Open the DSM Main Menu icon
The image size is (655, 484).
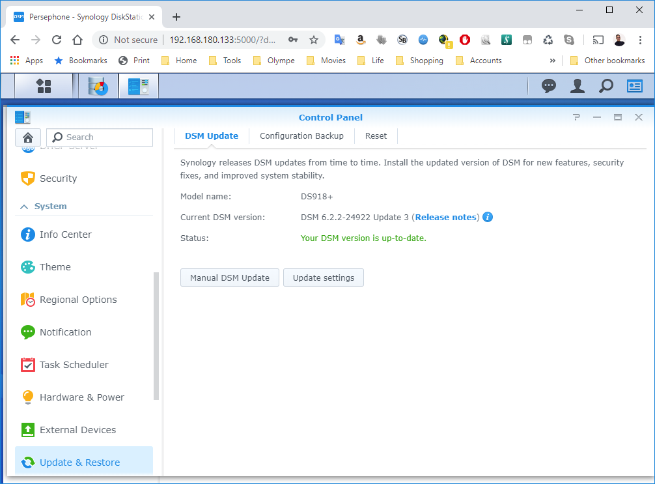44,86
